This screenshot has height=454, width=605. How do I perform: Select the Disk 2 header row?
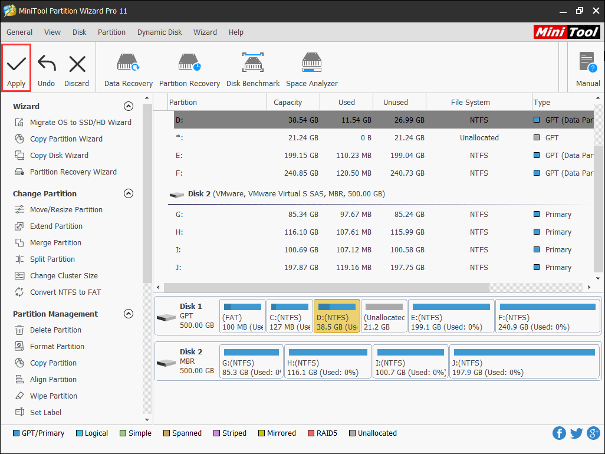pyautogui.click(x=381, y=194)
